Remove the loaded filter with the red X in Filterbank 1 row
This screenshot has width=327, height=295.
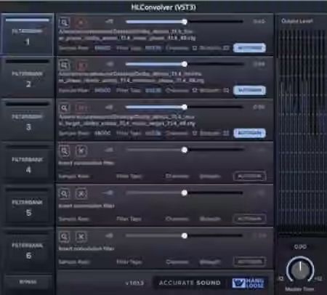tap(81, 23)
